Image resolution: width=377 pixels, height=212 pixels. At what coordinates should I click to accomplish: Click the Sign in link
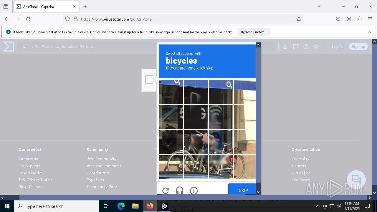[337, 47]
